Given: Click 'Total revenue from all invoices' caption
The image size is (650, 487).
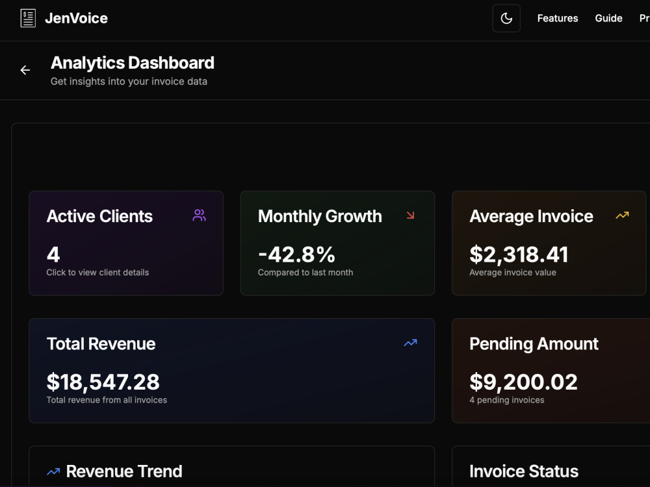Looking at the screenshot, I should click(x=107, y=400).
